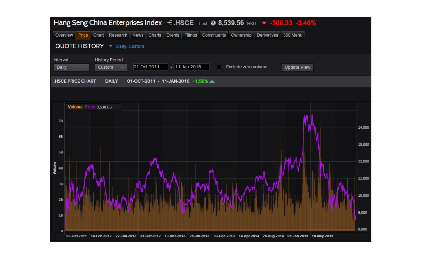Click the 03-Dec-2013 axis date label

pyautogui.click(x=224, y=236)
